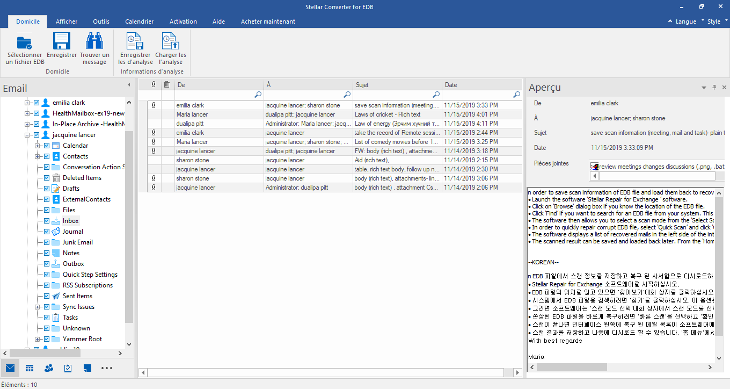
Task: Click preview body horizontal scrollbar thumb
Action: pos(572,368)
